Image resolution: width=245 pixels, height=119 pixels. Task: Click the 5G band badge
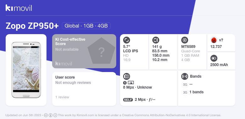pos(185,85)
